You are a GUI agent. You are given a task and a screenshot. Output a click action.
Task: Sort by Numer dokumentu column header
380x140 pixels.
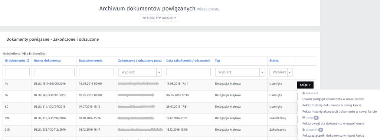[47, 61]
